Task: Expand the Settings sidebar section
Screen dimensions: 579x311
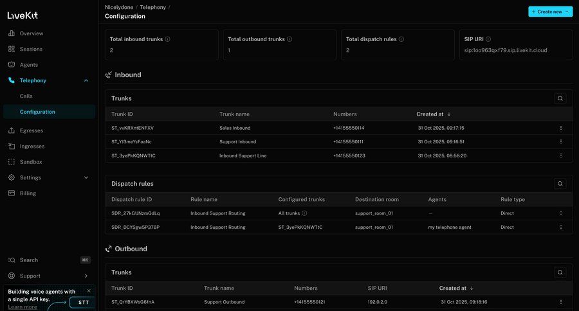Action: click(x=86, y=177)
